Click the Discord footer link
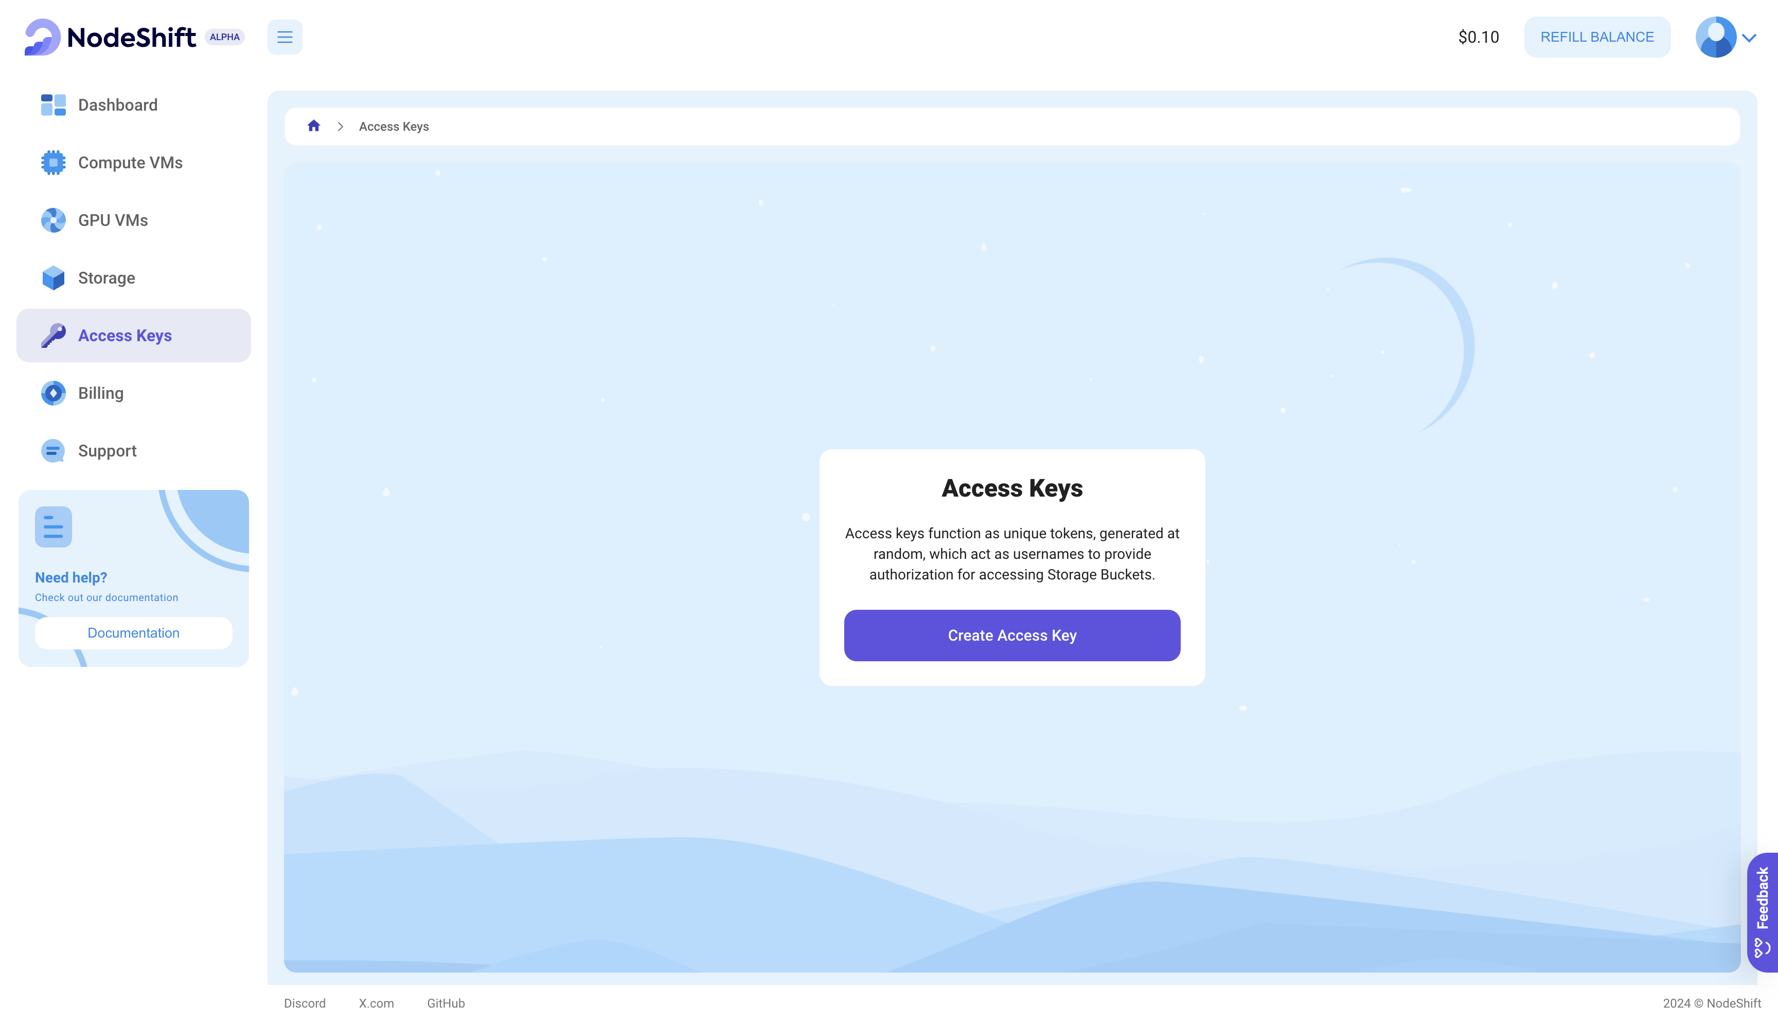This screenshot has height=1022, width=1778. click(304, 1003)
